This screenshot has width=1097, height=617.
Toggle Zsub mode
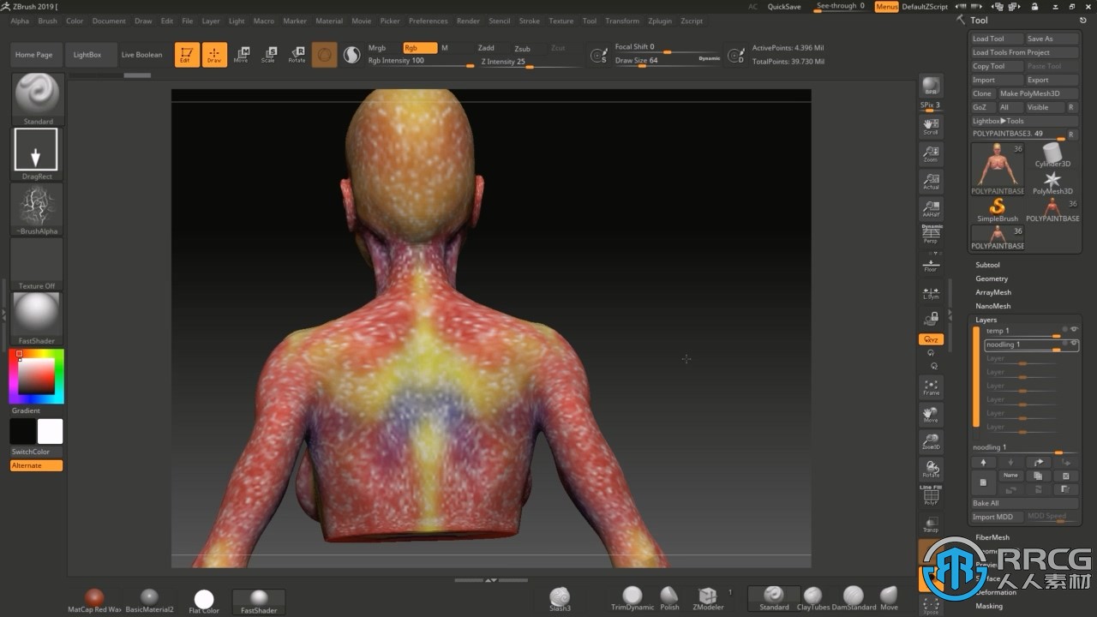[x=522, y=49]
